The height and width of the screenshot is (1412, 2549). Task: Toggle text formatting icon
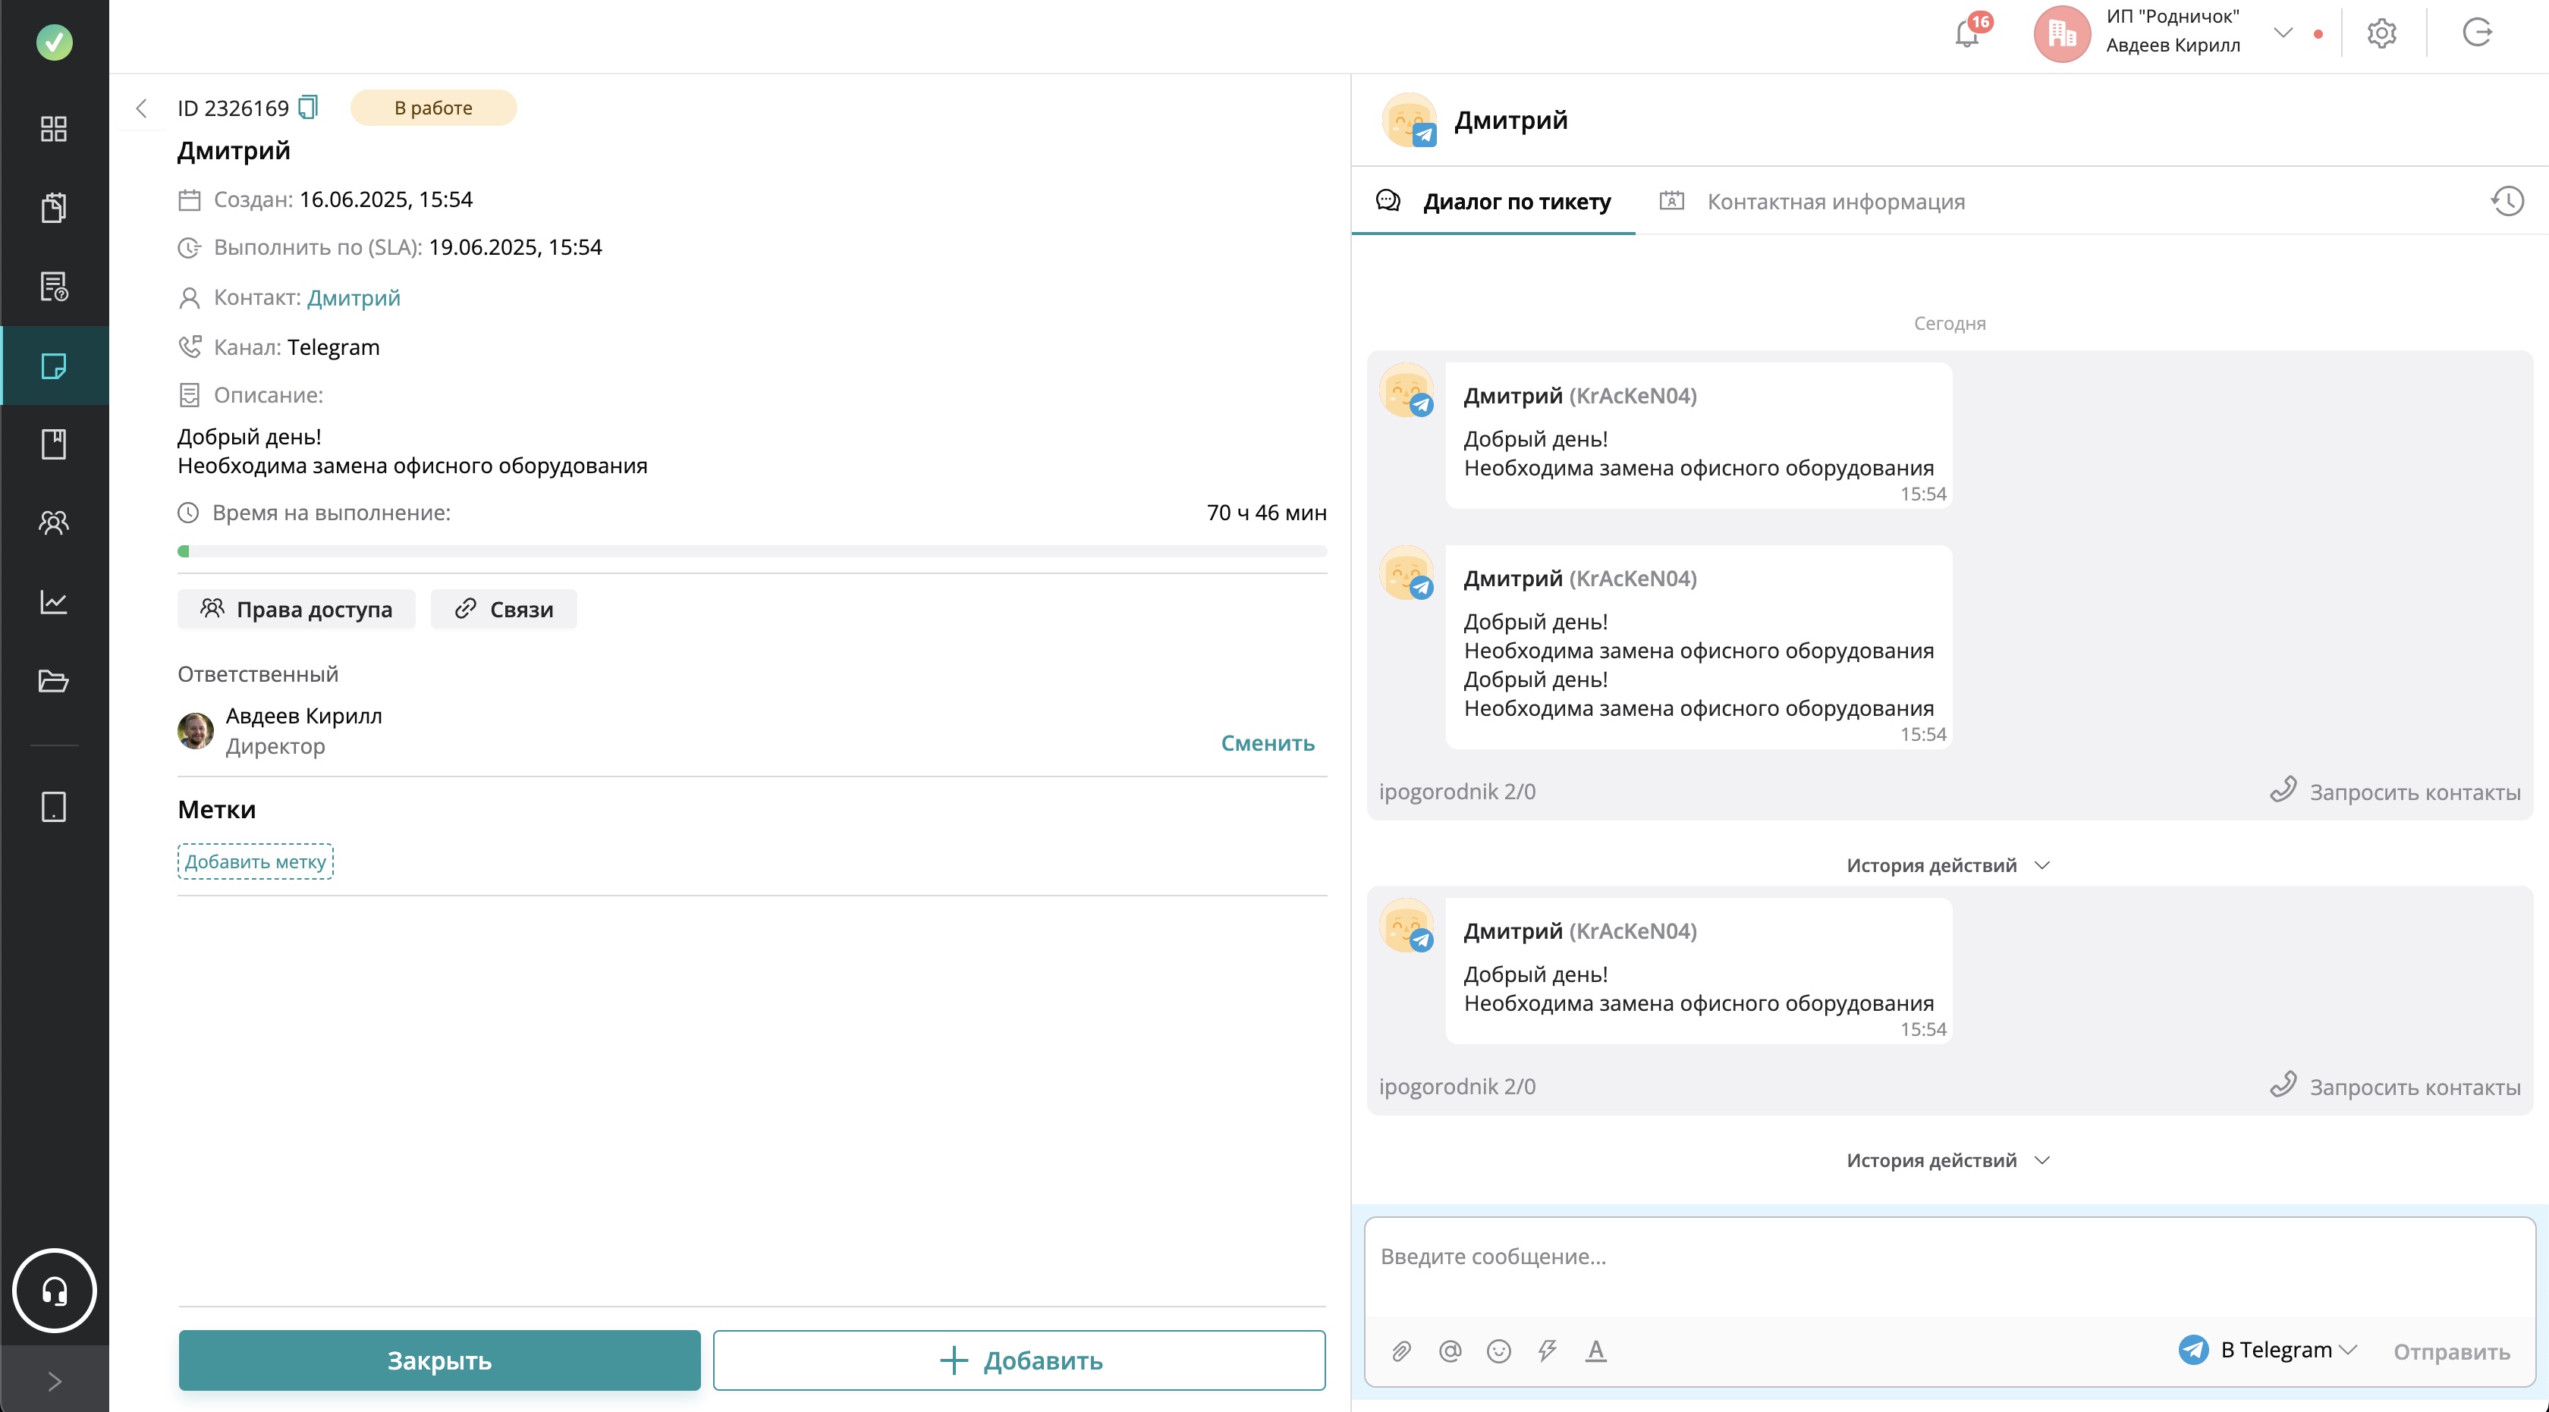pyautogui.click(x=1595, y=1351)
